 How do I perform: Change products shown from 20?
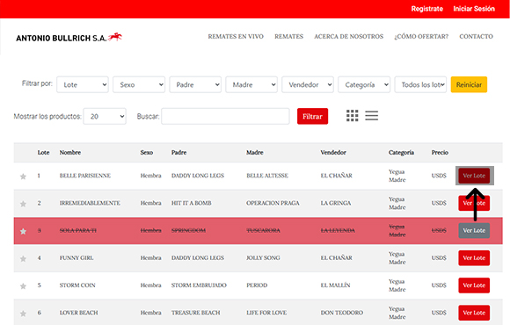[x=105, y=116]
